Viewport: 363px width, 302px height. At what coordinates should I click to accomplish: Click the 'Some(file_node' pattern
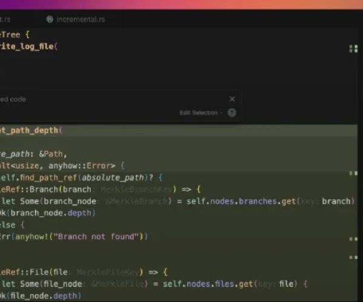(x=51, y=284)
